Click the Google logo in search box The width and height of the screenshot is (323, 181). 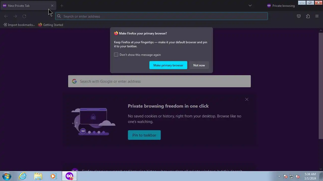74,81
